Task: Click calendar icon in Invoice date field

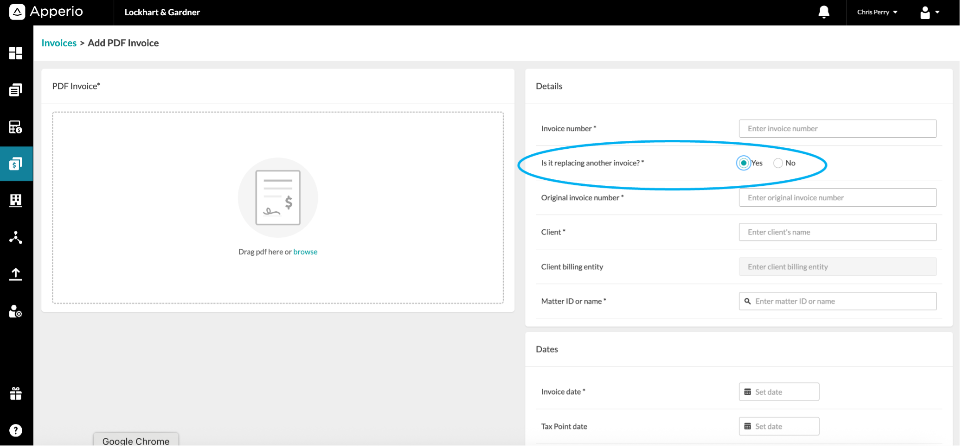Action: tap(747, 392)
